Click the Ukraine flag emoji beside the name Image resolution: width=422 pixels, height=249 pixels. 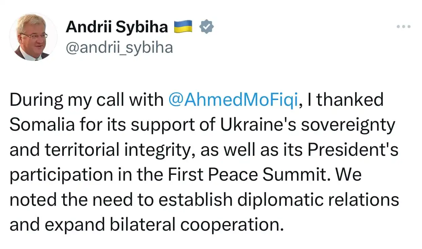183,27
